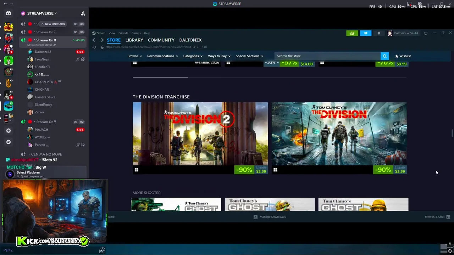The image size is (454, 255).
Task: Open Steam Big Picture mode icon
Action: click(426, 33)
